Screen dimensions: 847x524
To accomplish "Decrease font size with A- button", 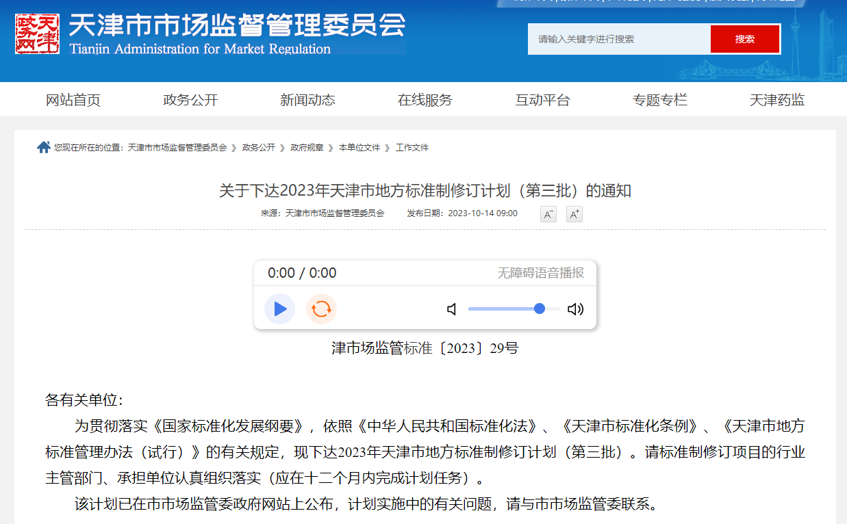I will click(x=548, y=214).
